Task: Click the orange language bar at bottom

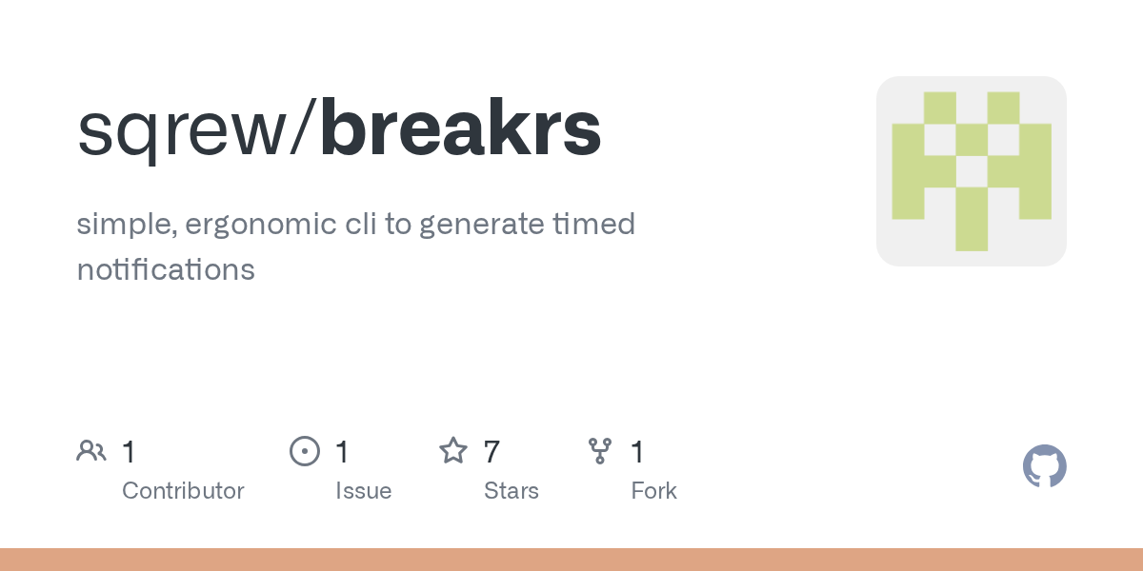Action: coord(571,560)
